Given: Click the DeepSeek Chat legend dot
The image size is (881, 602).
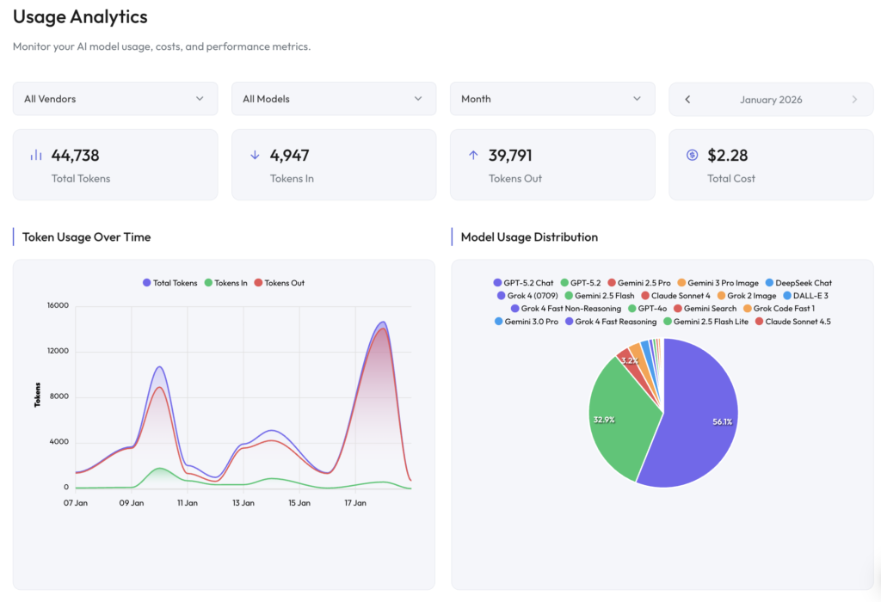Looking at the screenshot, I should point(768,284).
